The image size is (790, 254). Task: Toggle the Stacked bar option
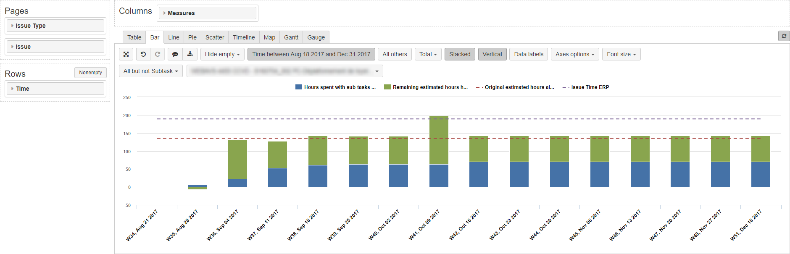pyautogui.click(x=460, y=54)
